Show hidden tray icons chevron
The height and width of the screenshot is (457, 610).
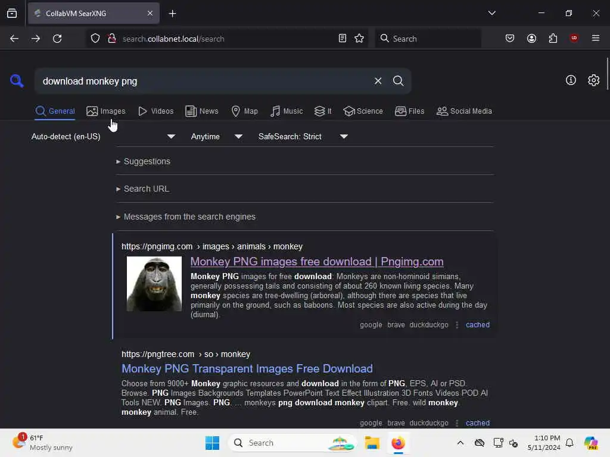[x=460, y=443]
